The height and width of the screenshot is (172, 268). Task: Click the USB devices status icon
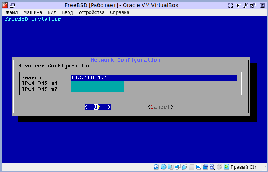click(x=185, y=167)
